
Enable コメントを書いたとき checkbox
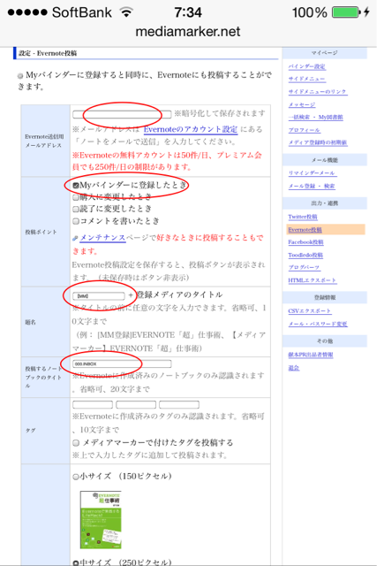pyautogui.click(x=76, y=221)
